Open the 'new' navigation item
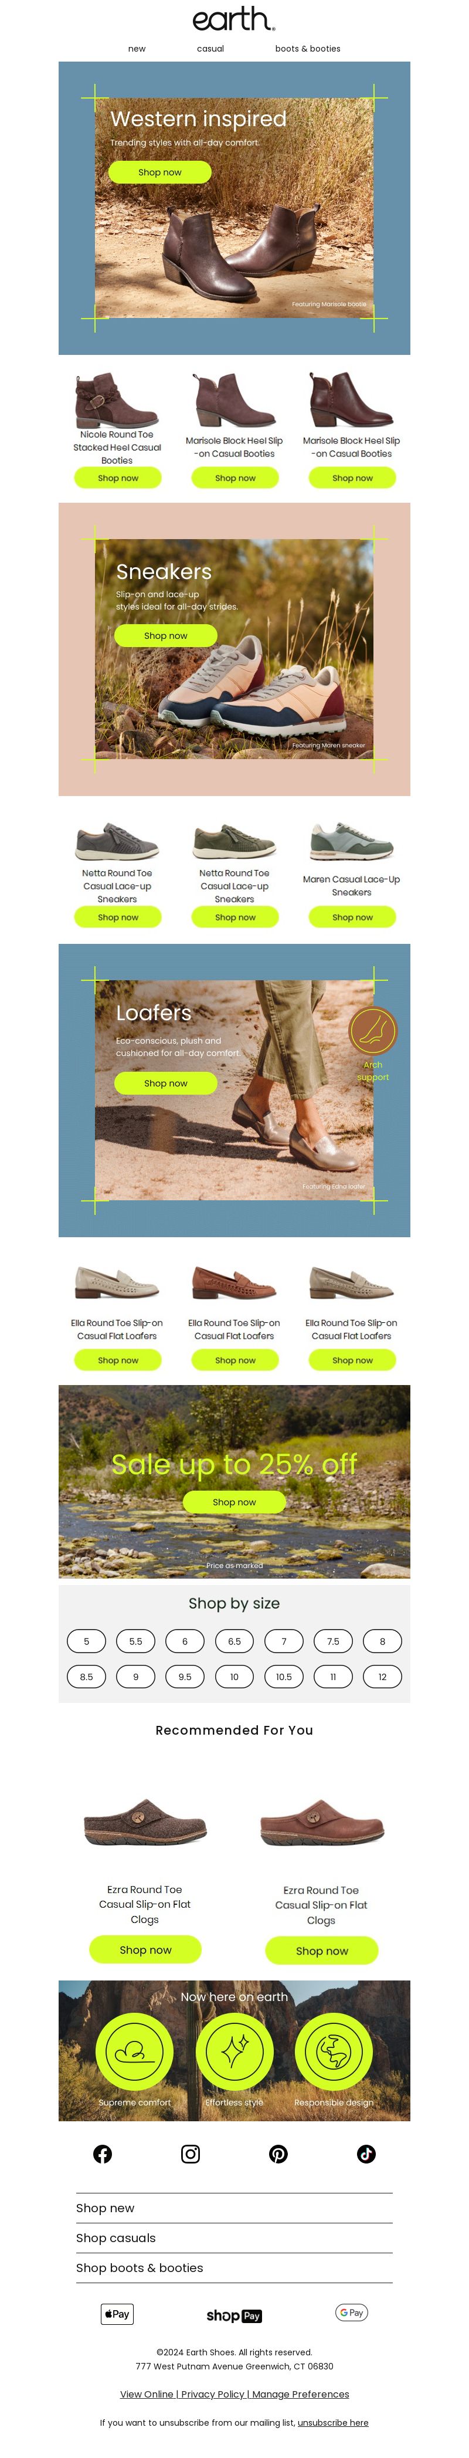The image size is (469, 2458). (x=137, y=49)
